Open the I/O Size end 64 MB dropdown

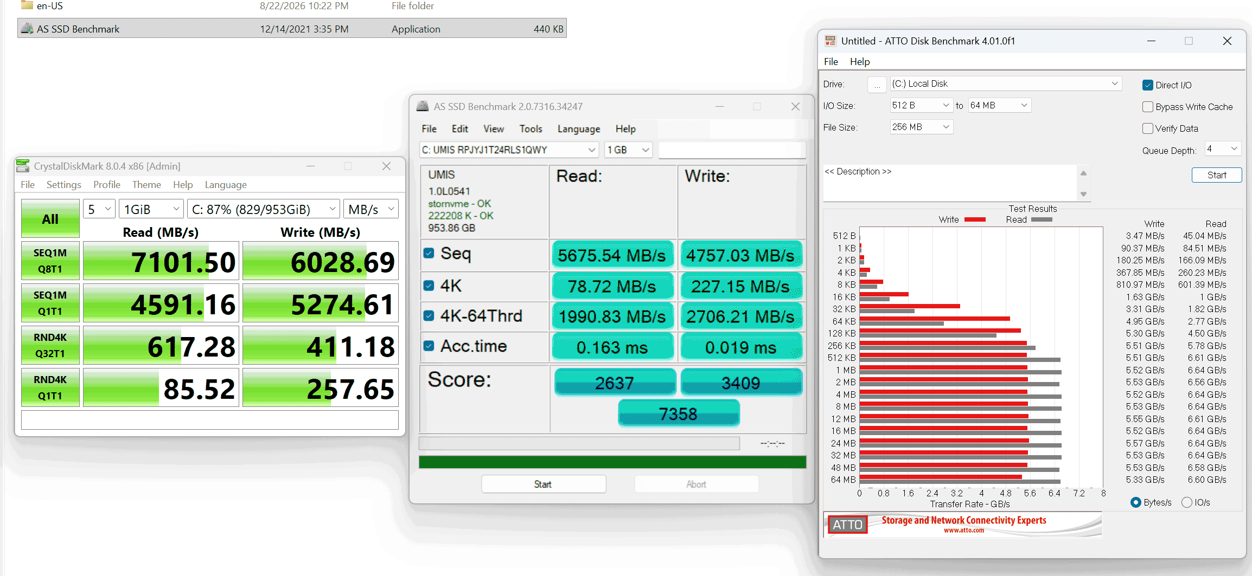(x=999, y=105)
